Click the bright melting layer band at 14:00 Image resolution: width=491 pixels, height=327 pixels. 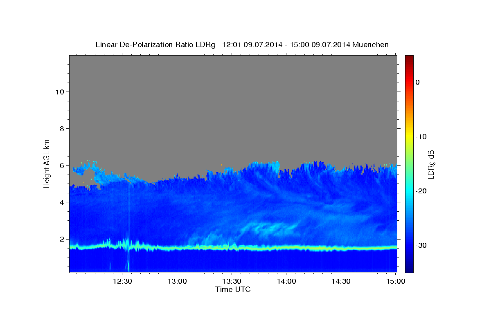click(286, 248)
